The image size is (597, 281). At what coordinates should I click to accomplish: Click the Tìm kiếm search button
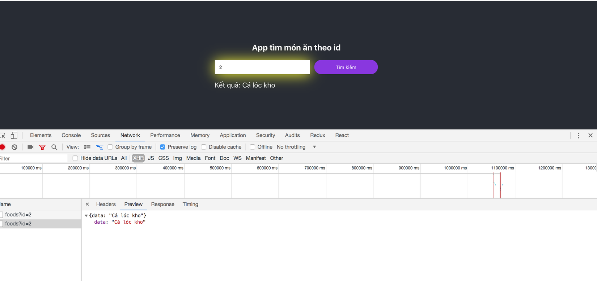click(346, 67)
